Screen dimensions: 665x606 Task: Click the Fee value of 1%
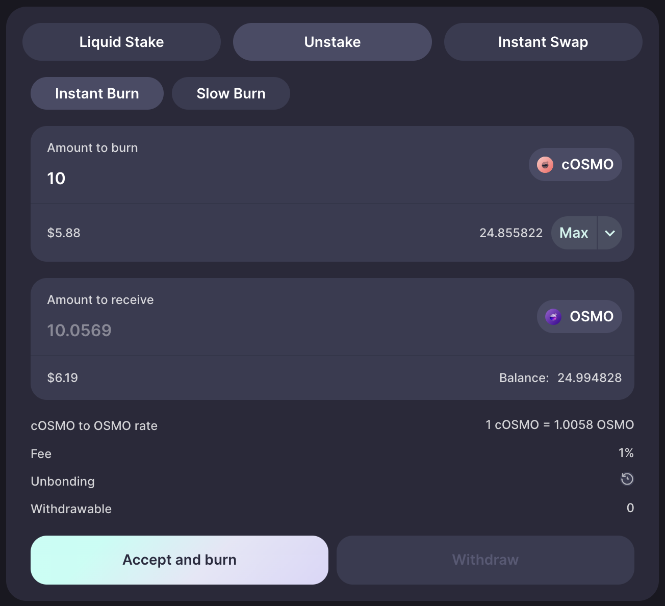626,453
